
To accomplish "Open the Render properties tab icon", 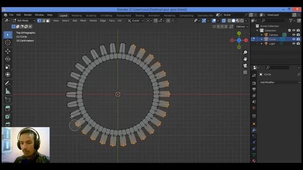I will 254,83.
